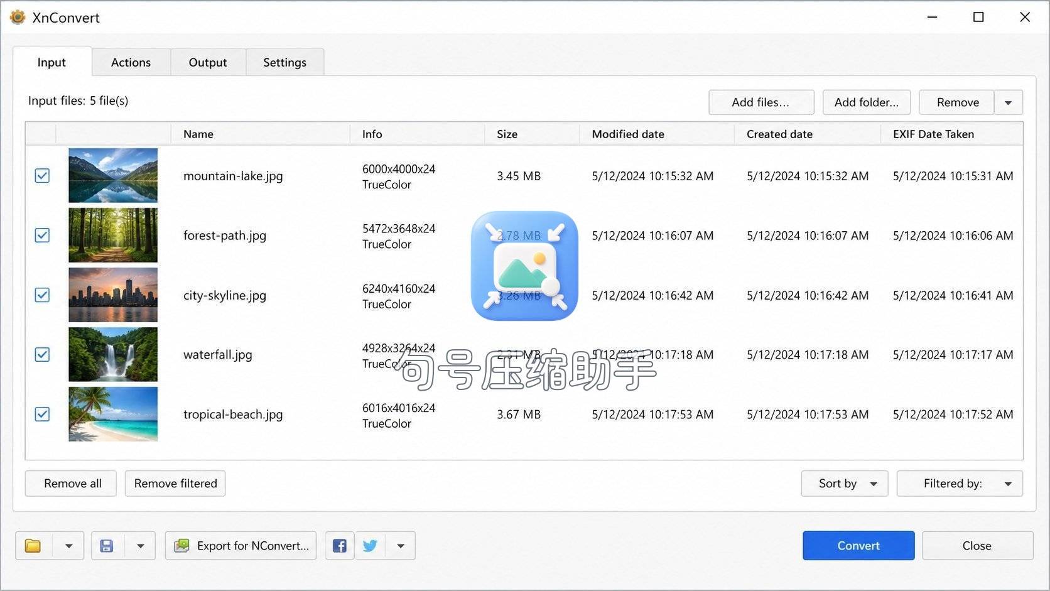This screenshot has width=1050, height=591.
Task: Select the forest-path thumbnail
Action: point(113,236)
